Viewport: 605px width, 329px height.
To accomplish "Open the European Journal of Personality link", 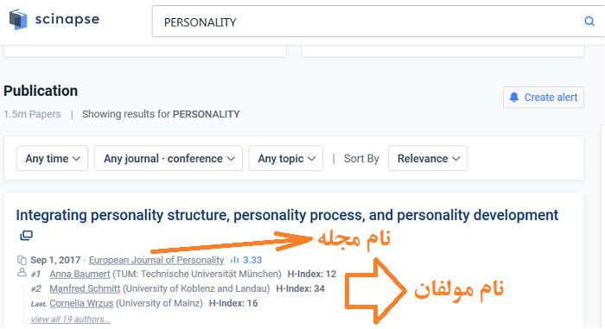I will 156,260.
